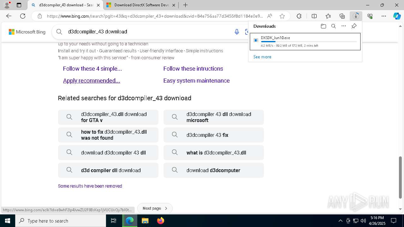Go to Next page of results
This screenshot has height=227, width=404.
(x=155, y=208)
